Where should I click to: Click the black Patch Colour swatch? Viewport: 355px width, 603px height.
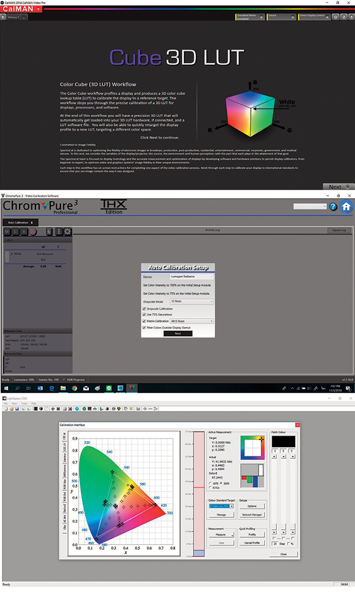pos(283,441)
